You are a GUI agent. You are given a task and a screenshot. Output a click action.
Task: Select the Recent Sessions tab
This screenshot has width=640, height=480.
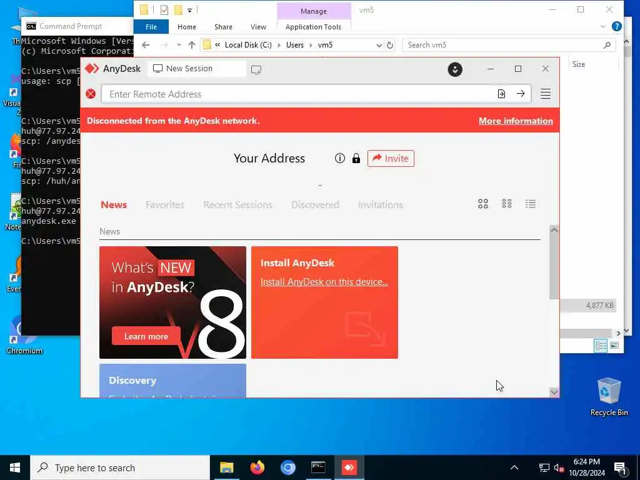tap(237, 204)
